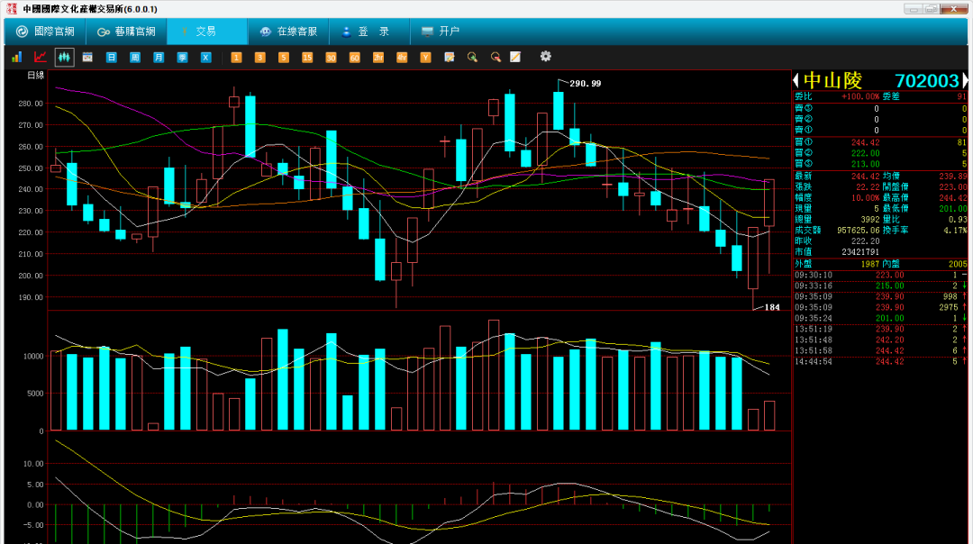
Task: Click the trade row at 13:51:48
Action: (x=880, y=340)
